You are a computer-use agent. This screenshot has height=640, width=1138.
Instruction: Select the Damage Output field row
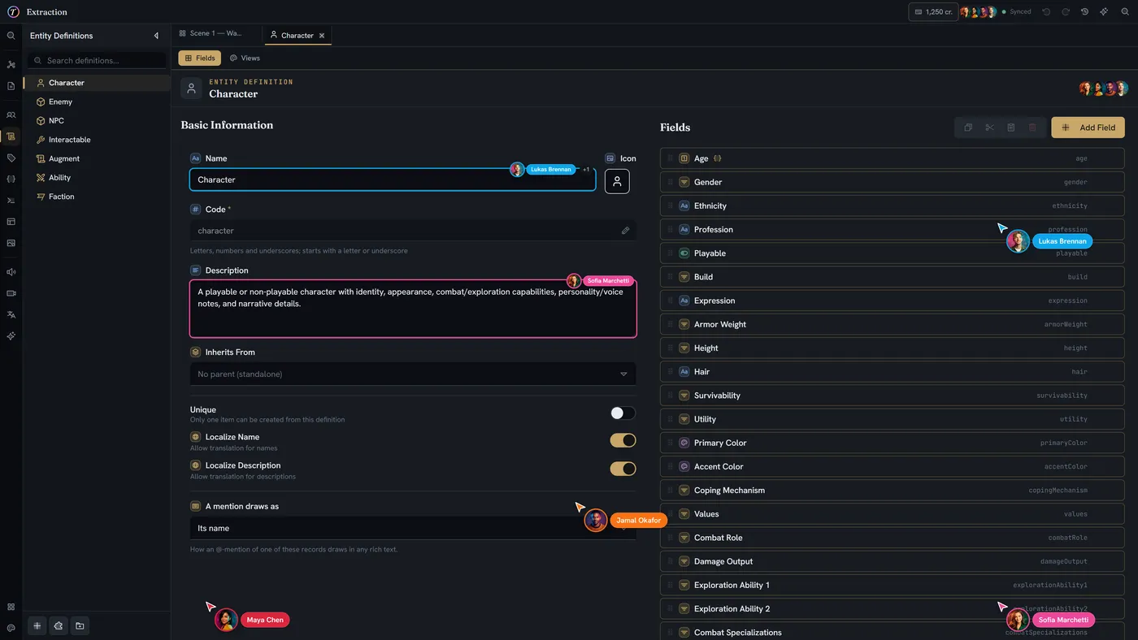[x=893, y=561]
